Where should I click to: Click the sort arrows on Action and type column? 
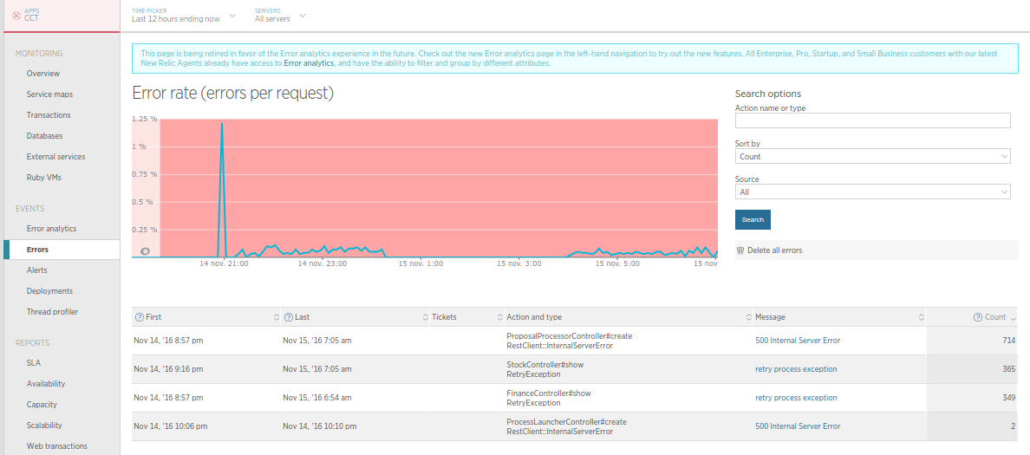(x=748, y=317)
